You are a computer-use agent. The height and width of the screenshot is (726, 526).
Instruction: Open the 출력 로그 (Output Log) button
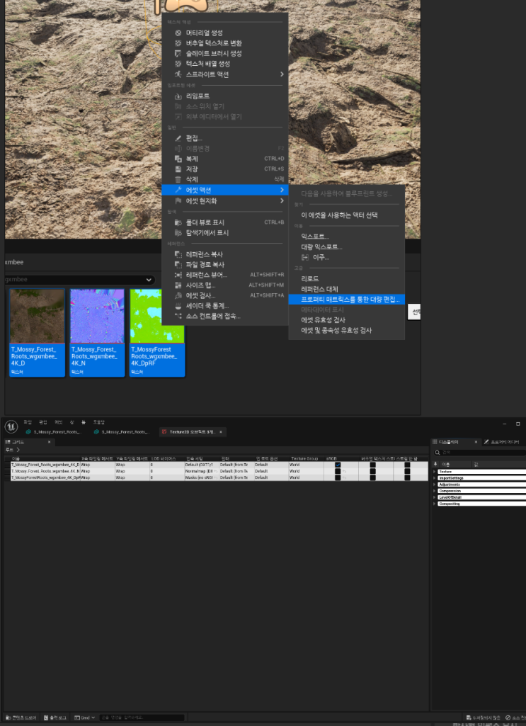coord(55,718)
